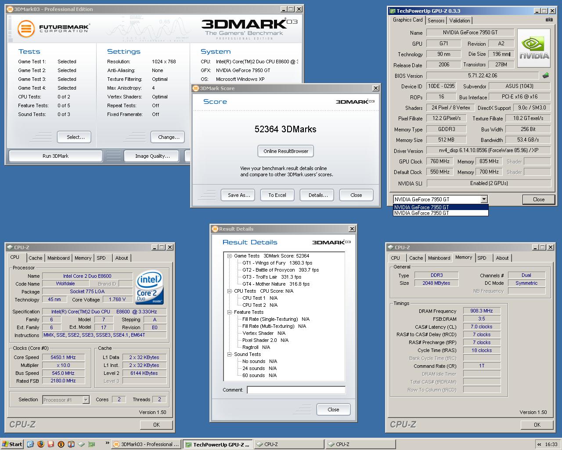The height and width of the screenshot is (450, 562).
Task: Click the Change... settings button
Action: pyautogui.click(x=167, y=137)
